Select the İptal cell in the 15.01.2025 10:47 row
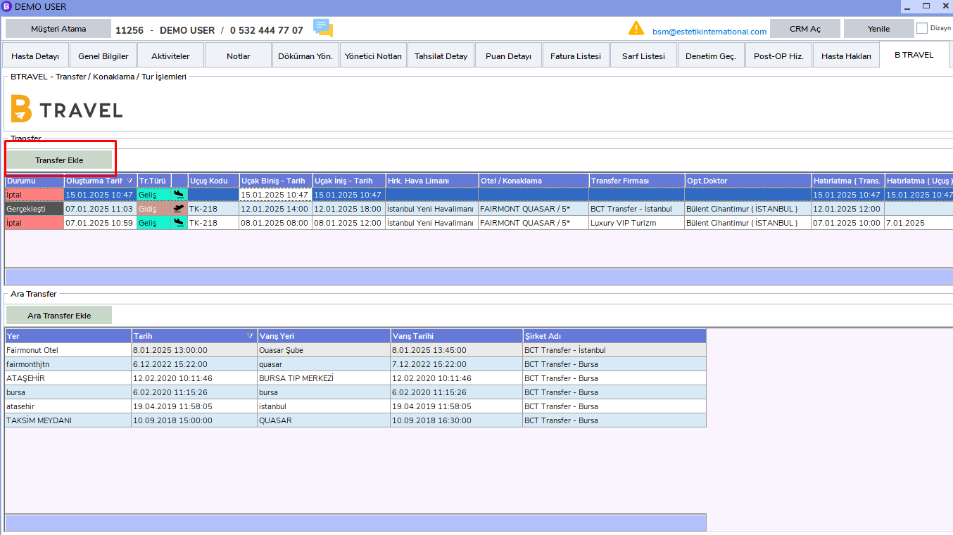 [x=34, y=195]
